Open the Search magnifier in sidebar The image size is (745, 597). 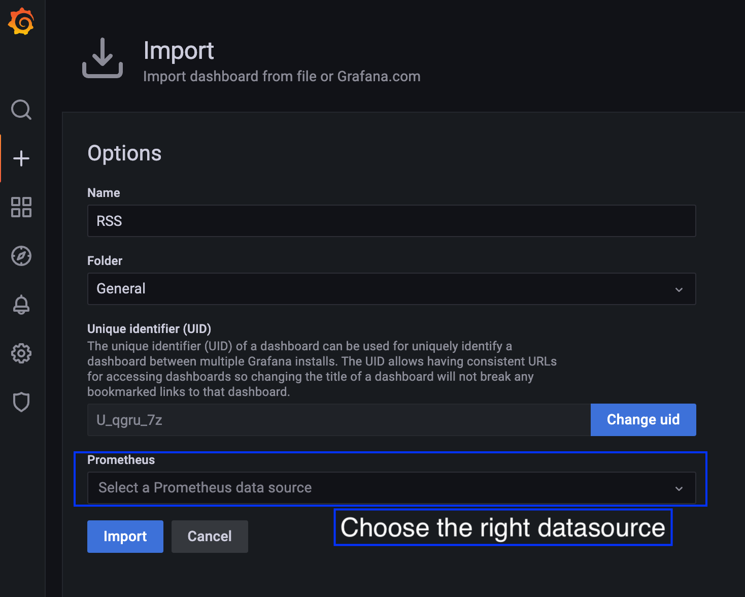(x=21, y=110)
